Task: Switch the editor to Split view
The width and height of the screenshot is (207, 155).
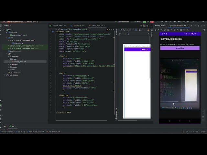Action: pos(144,26)
